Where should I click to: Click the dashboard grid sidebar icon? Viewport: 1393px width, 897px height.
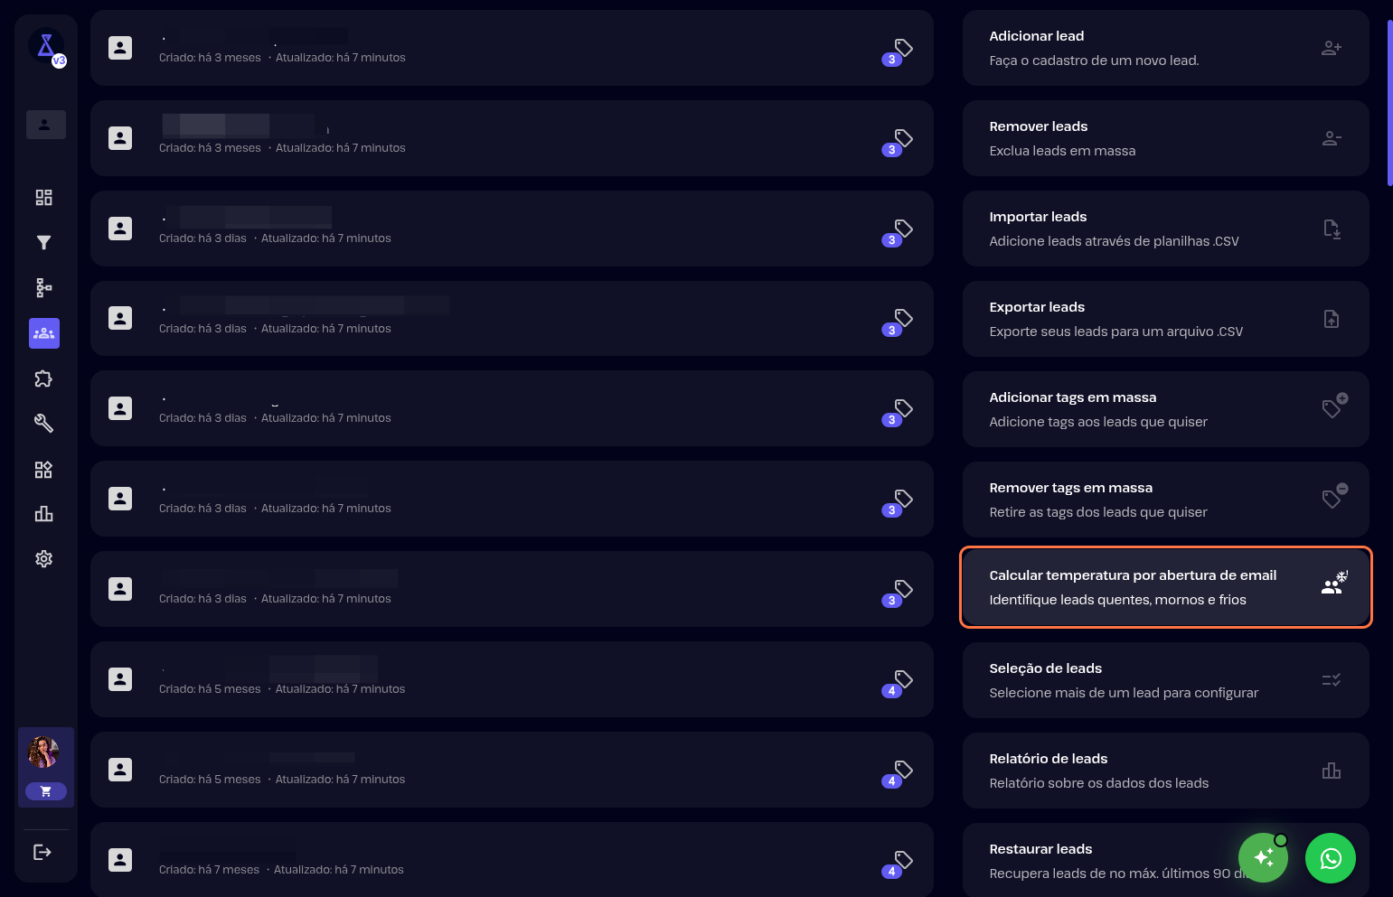click(x=43, y=198)
